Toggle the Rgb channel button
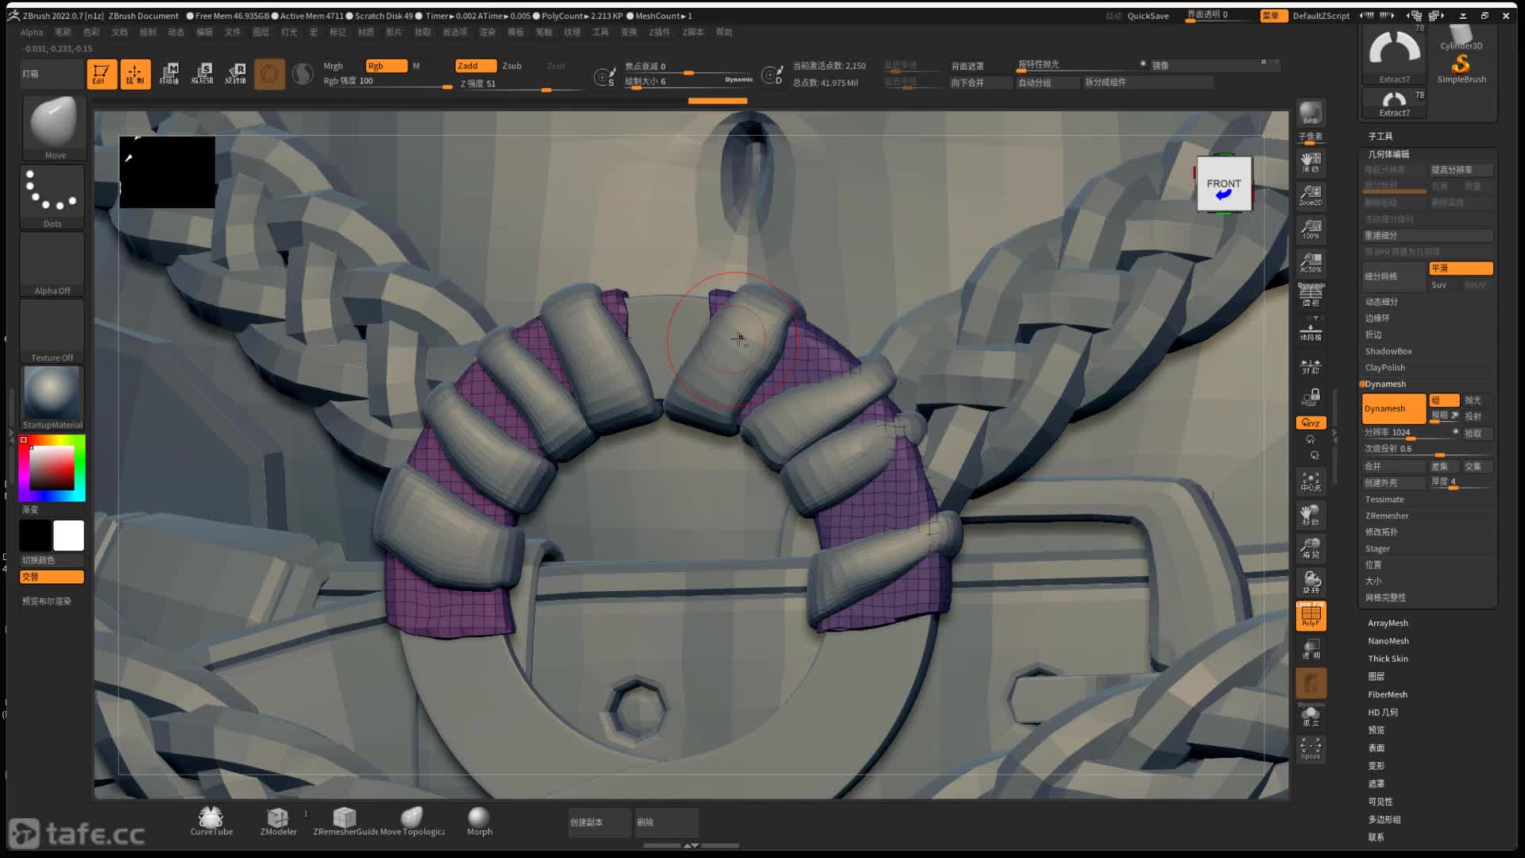This screenshot has height=858, width=1525. coord(386,66)
